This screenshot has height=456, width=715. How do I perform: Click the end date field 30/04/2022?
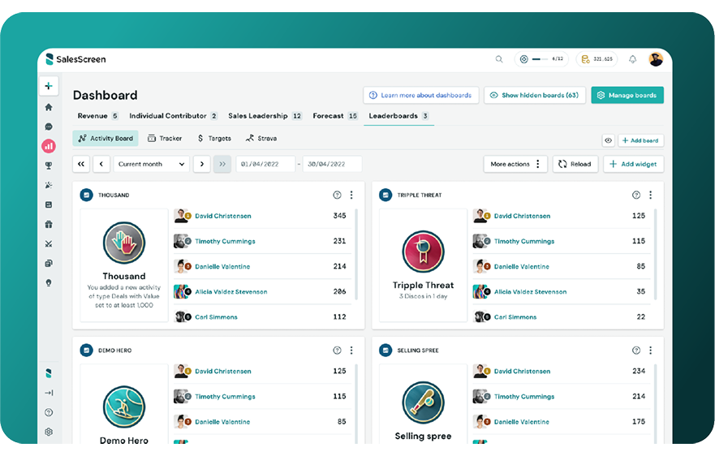333,164
